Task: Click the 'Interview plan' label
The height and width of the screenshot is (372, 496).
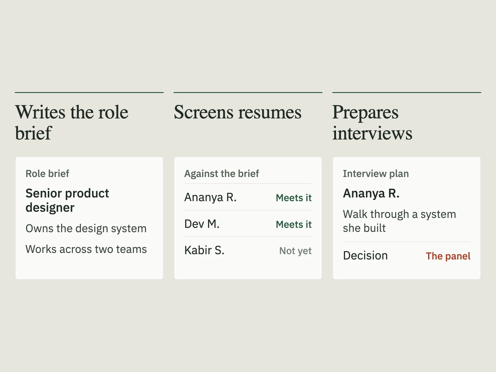Action: click(x=376, y=174)
